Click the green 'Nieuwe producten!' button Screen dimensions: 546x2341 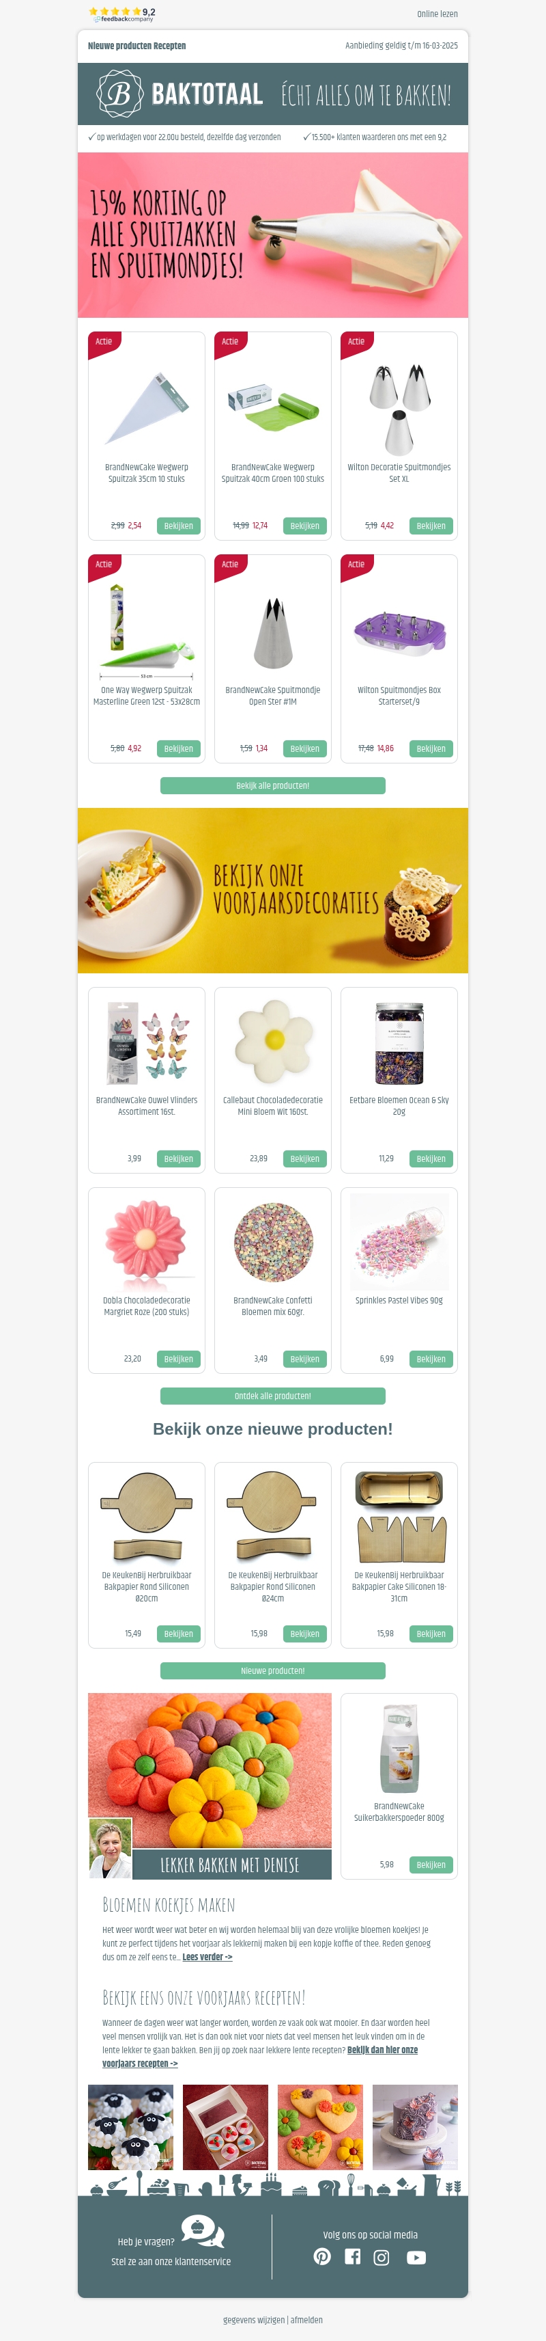(x=273, y=1670)
